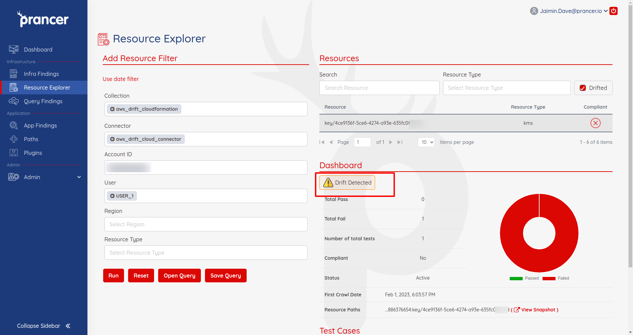This screenshot has height=335, width=633.
Task: Click the Account ID input field
Action: [x=206, y=167]
